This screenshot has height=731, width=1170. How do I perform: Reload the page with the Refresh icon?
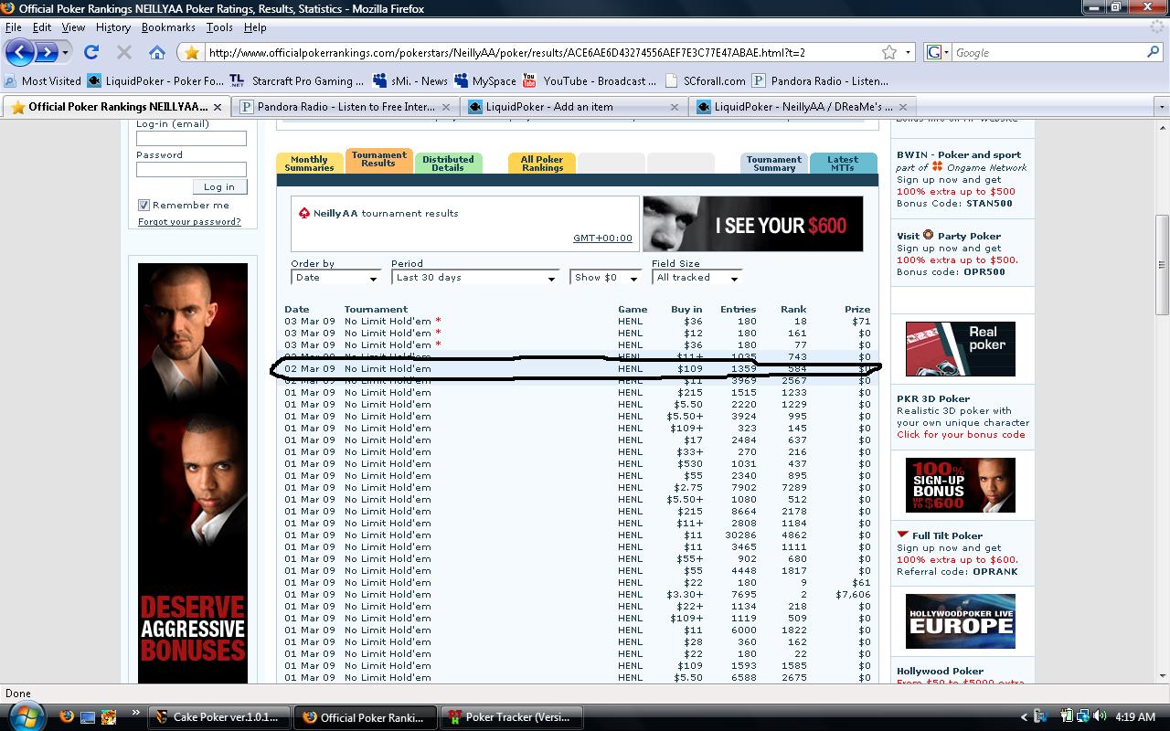point(91,52)
